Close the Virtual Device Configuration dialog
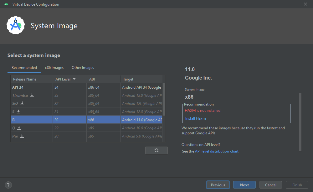The height and width of the screenshot is (192, 313). coord(305,4)
